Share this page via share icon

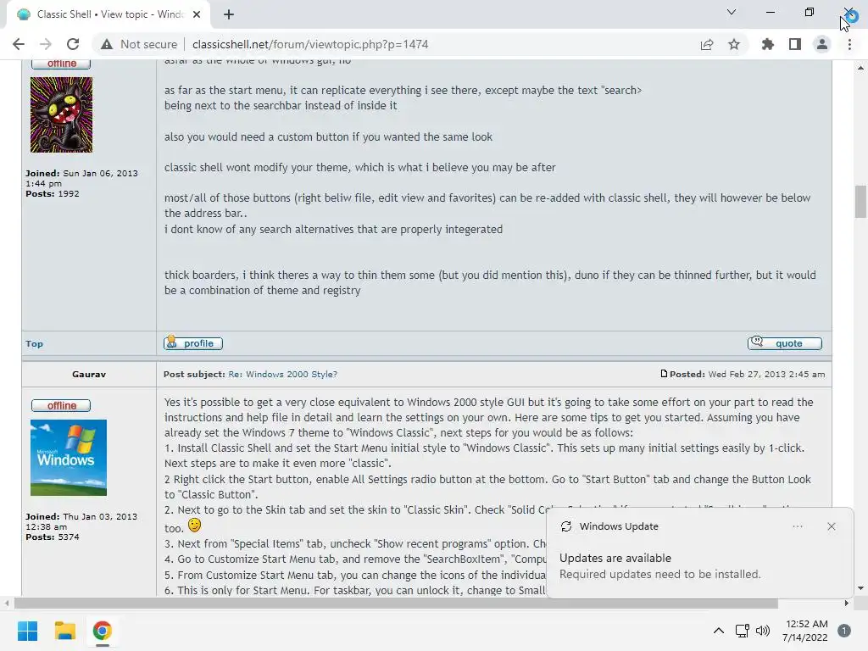tap(707, 44)
